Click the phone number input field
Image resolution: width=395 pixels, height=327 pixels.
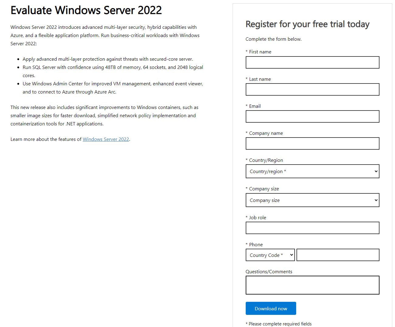tap(338, 255)
